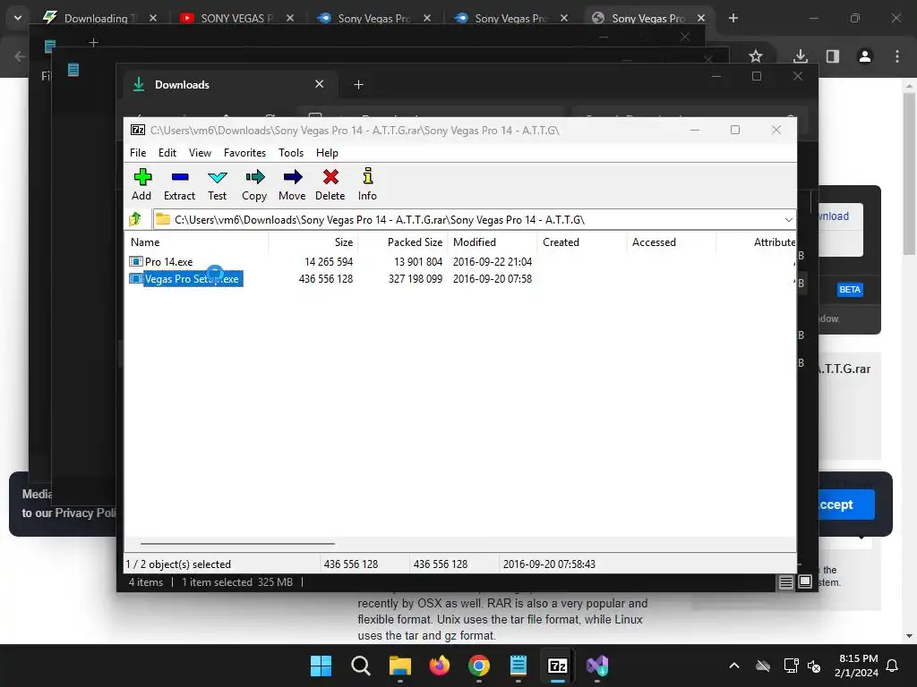Show hidden system tray icons
This screenshot has width=917, height=687.
734,666
